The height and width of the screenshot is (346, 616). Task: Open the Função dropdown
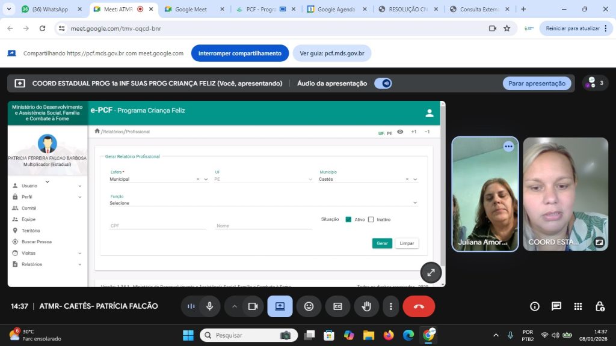coord(263,203)
